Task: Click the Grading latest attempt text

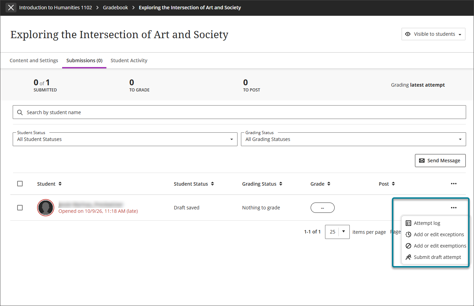Action: (x=418, y=85)
